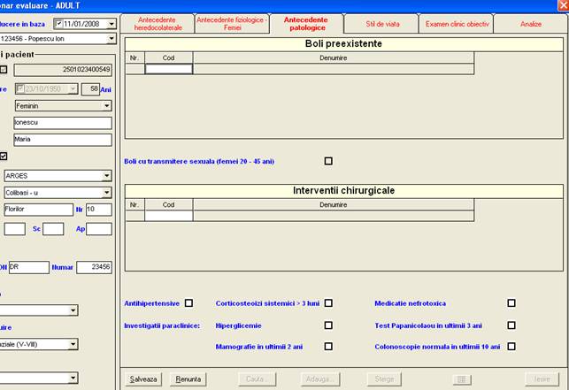Screen dimensions: 569x390
Task: Check Mamografie in ultimii 2 ani
Action: (x=328, y=347)
